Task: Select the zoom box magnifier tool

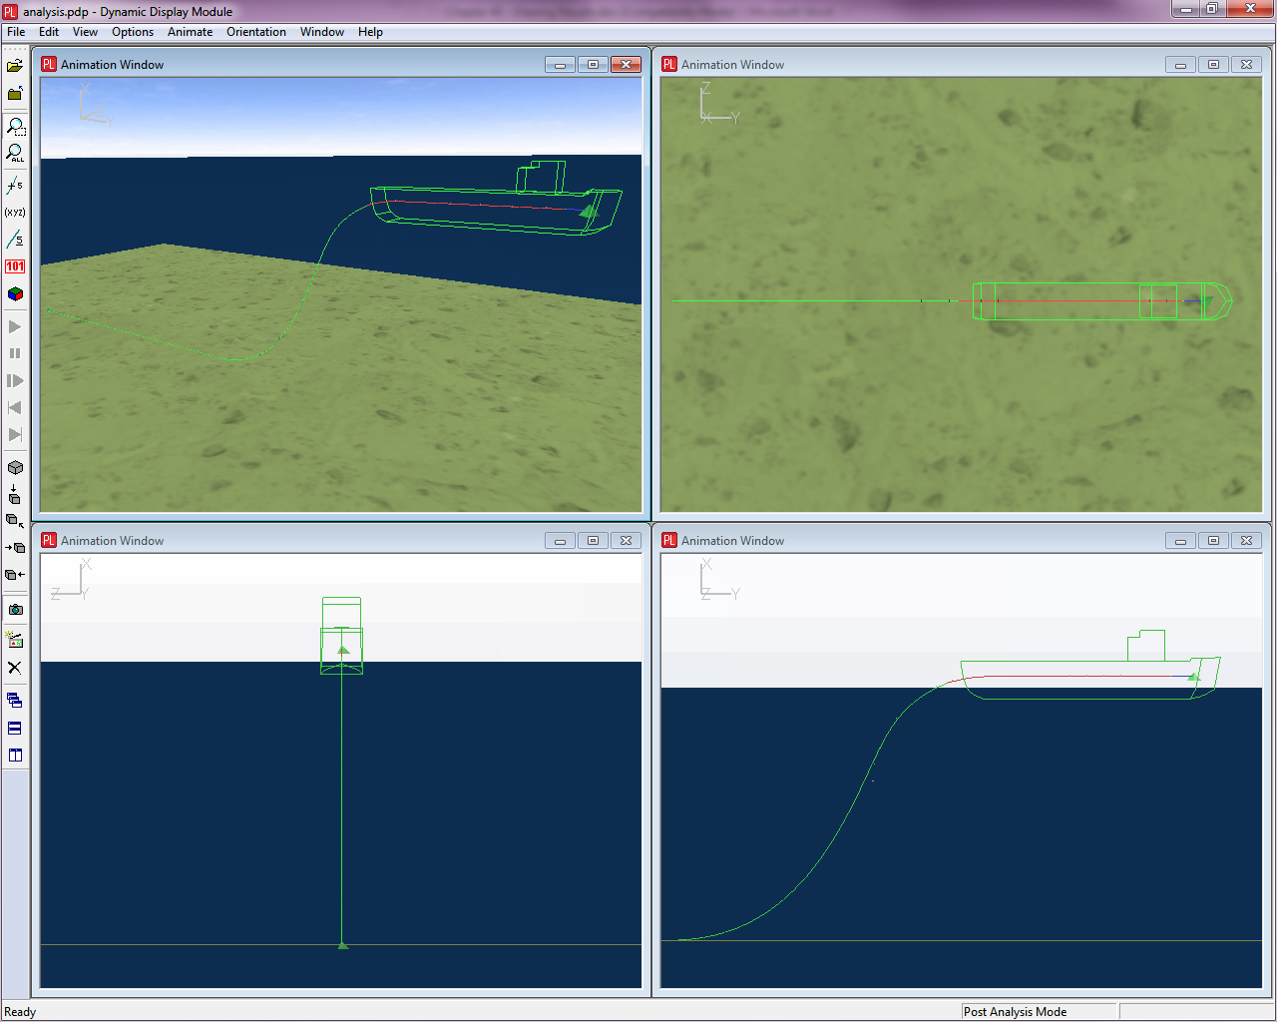Action: pyautogui.click(x=15, y=127)
